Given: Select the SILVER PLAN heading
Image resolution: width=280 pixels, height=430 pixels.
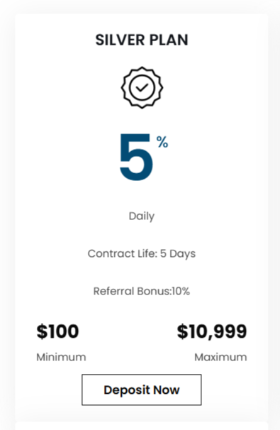Looking at the screenshot, I should coord(142,40).
